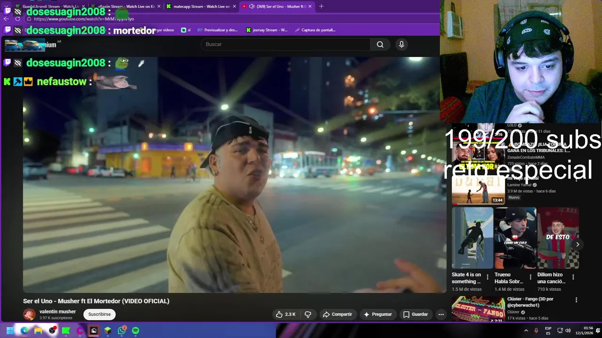Open Minecraft grass block taskbar icon
Screen dimensions: 602x338
tap(108, 330)
